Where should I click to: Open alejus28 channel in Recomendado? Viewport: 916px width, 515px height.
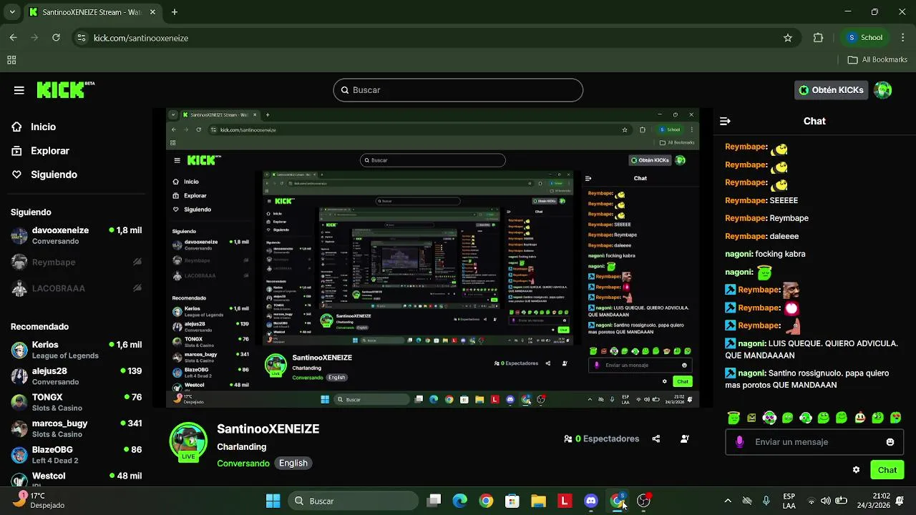tap(76, 376)
